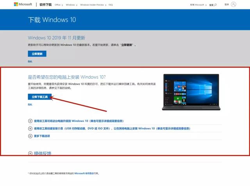
Task: Click the 搜索 magnifier icon
Action: 215,5
